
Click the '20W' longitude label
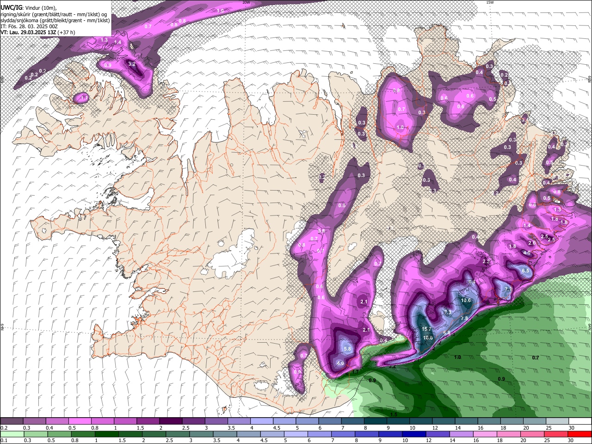click(246, 2)
